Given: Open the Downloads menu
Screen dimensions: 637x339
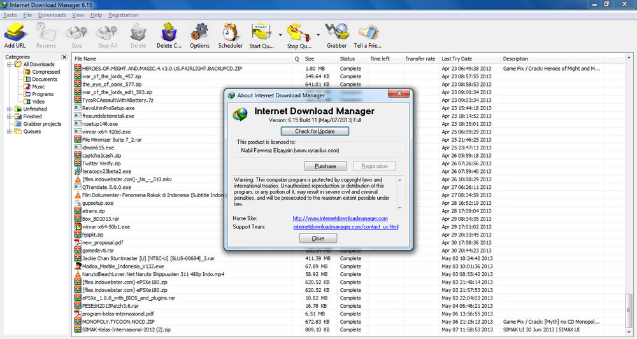Looking at the screenshot, I should pyautogui.click(x=52, y=15).
